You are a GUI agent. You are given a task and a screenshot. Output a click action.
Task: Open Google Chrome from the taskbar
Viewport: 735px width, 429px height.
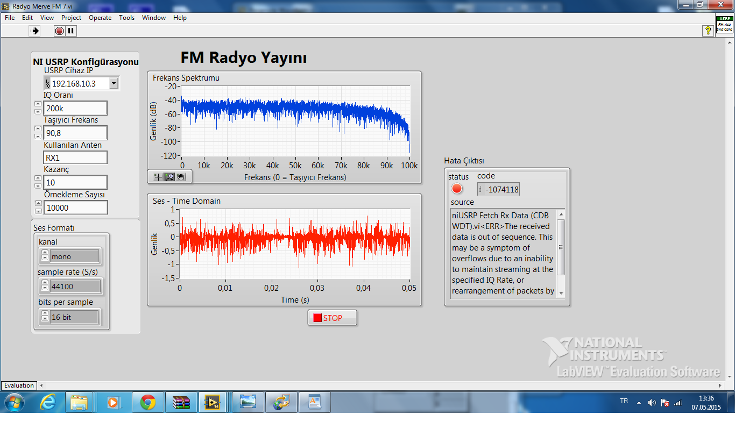click(147, 402)
